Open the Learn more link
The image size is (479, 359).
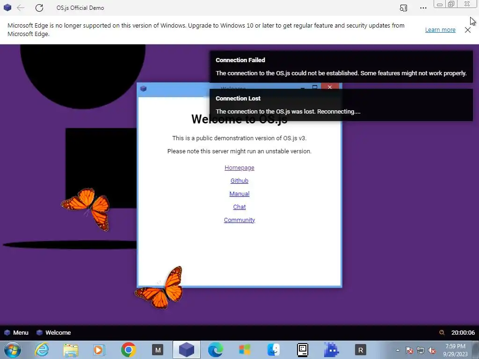(440, 29)
